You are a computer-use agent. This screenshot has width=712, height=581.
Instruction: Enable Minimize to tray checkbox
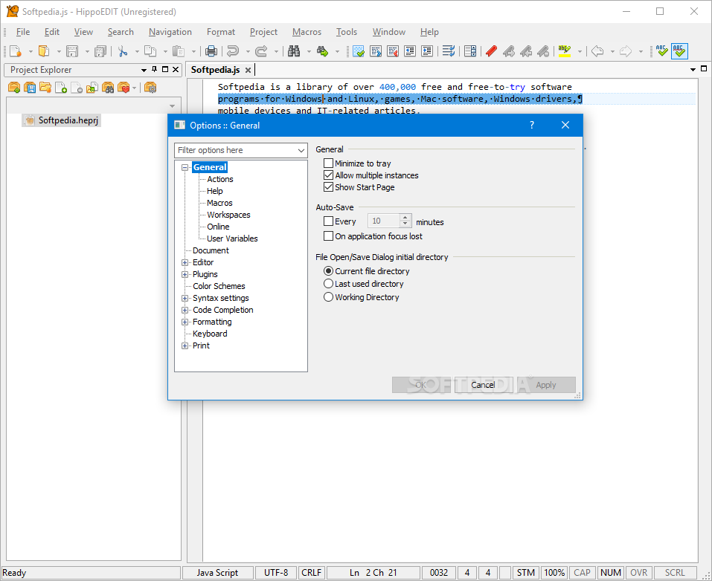[x=328, y=163]
